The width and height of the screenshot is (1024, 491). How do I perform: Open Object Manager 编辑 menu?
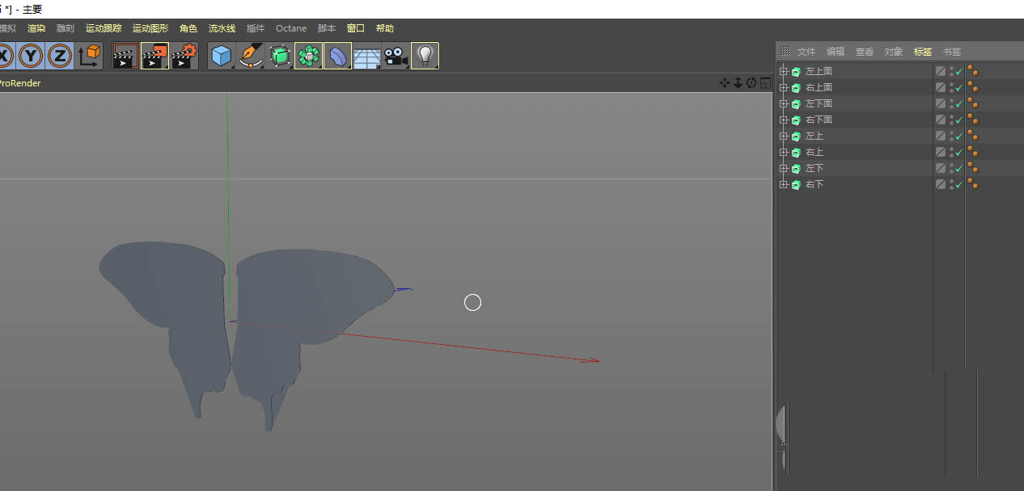pyautogui.click(x=836, y=52)
